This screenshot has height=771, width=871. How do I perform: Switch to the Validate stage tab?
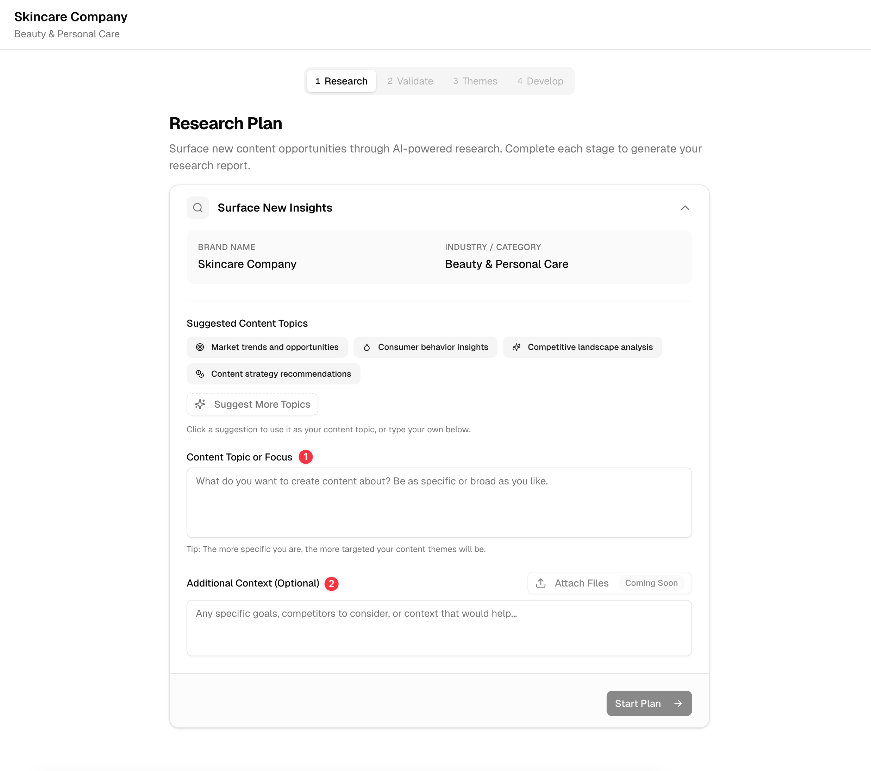(x=410, y=81)
